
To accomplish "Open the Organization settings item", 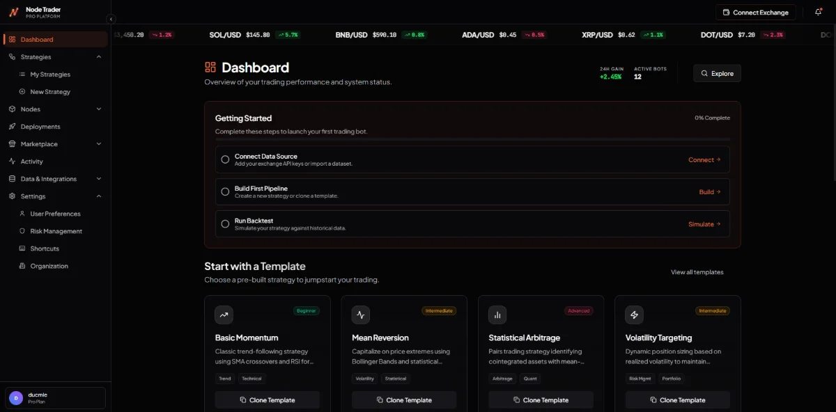I will pyautogui.click(x=49, y=265).
